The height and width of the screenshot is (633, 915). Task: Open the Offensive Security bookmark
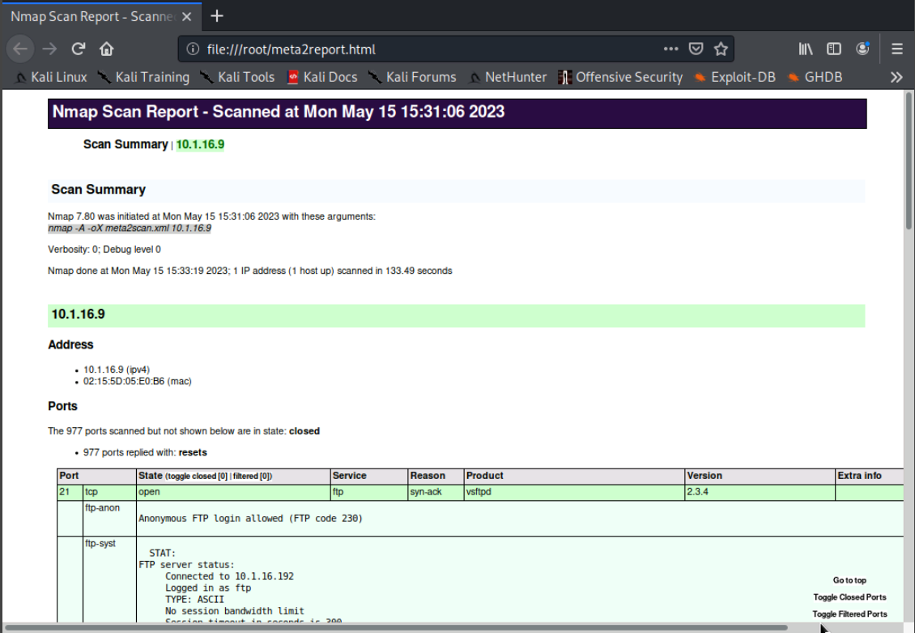click(620, 77)
